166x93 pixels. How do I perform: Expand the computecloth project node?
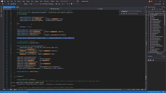pos(149,20)
